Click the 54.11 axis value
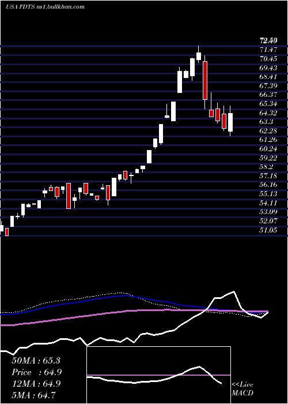The image size is (288, 404). tap(268, 203)
